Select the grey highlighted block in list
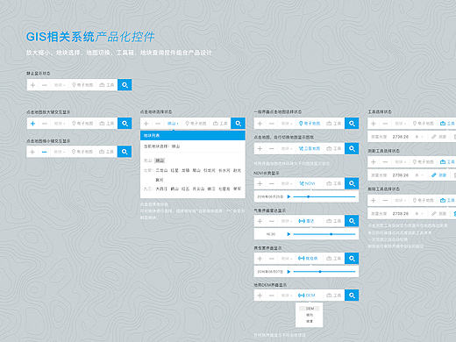Image resolution: width=456 pixels, height=342 pixels. 160,160
